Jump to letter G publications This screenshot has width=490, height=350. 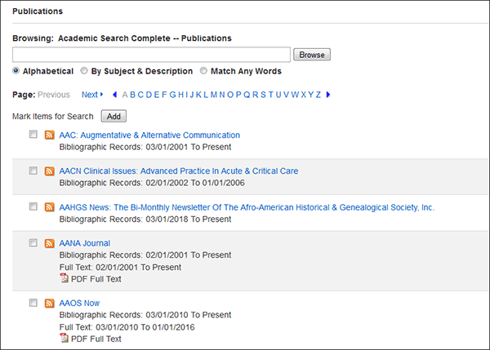pos(172,95)
